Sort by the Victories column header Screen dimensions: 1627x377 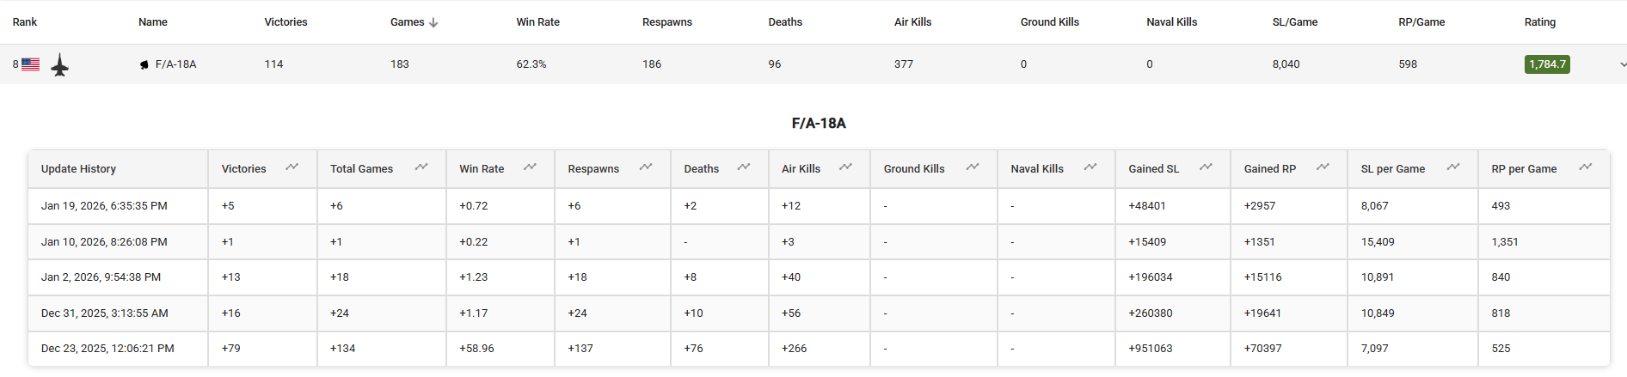pos(285,22)
